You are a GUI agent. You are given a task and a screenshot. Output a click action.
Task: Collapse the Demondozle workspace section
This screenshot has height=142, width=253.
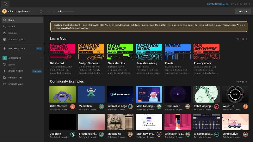[x=41, y=58]
